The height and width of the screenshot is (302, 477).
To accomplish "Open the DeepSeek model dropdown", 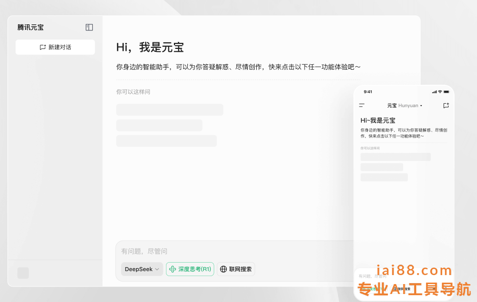I will click(x=142, y=269).
